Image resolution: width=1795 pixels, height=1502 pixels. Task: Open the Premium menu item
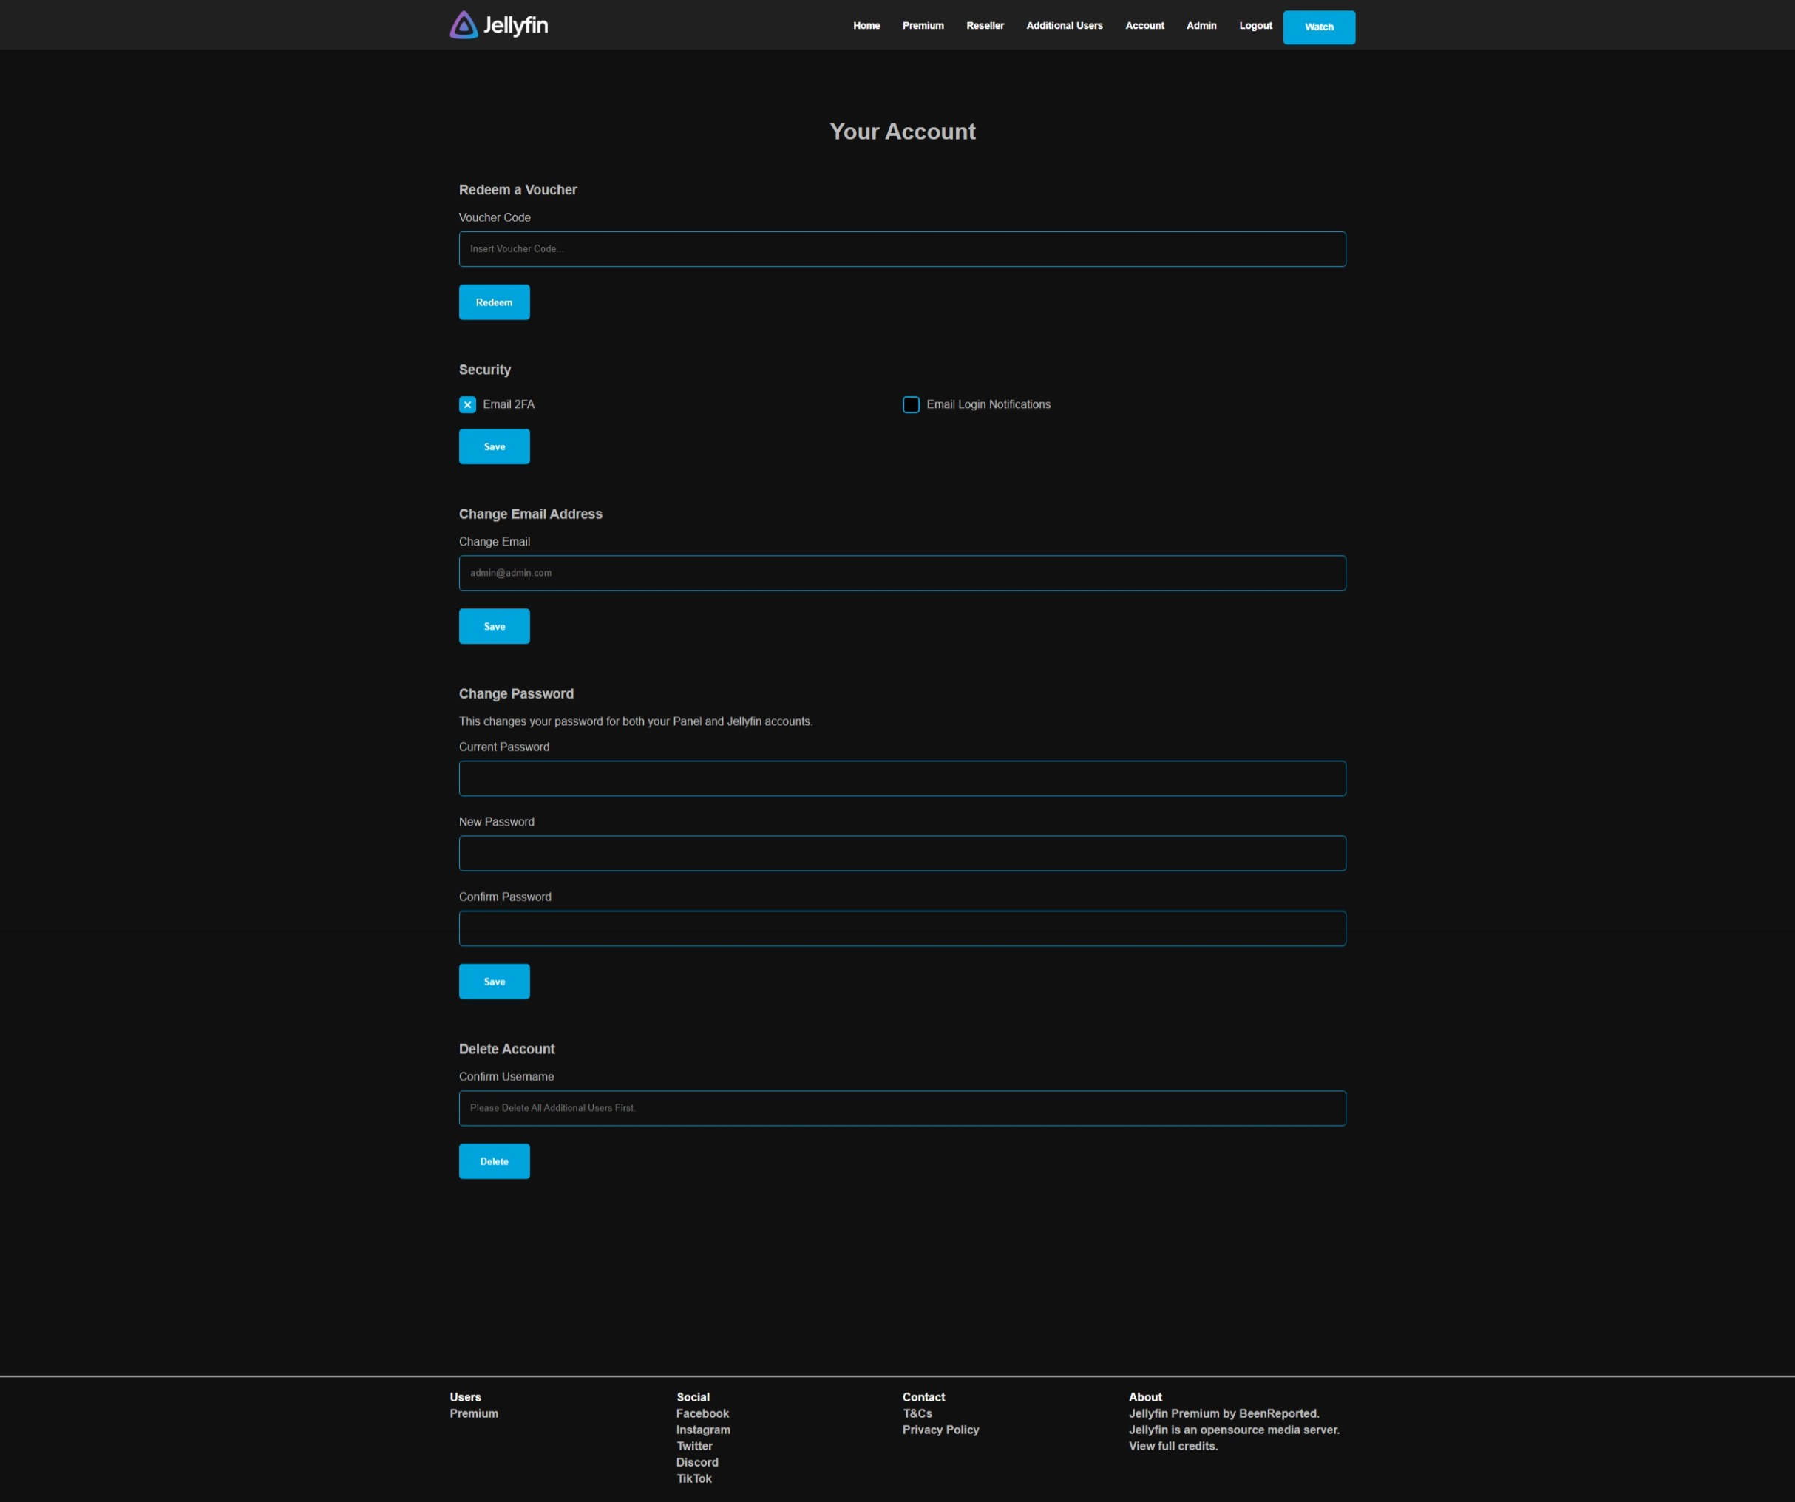click(923, 26)
